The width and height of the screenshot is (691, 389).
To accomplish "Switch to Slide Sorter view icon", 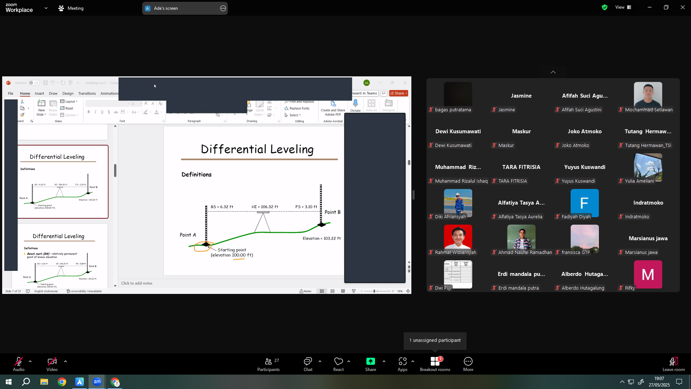I will coord(333,291).
